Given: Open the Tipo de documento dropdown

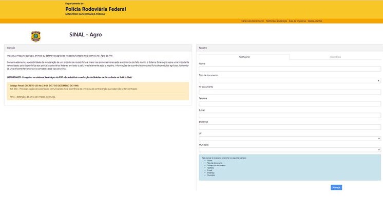Looking at the screenshot, I should point(290,81).
